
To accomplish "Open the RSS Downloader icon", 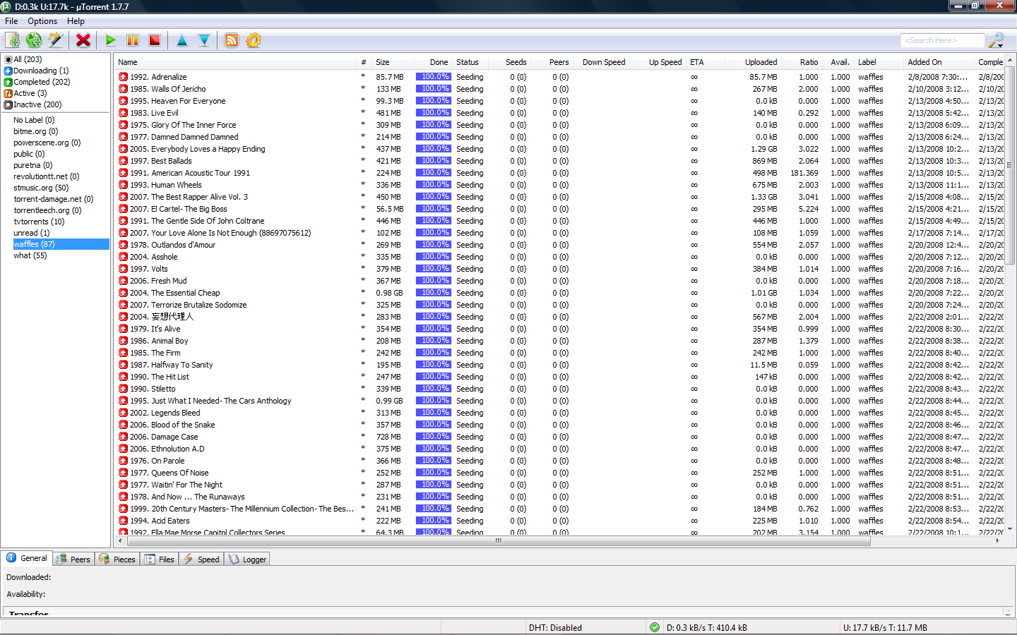I will (232, 40).
